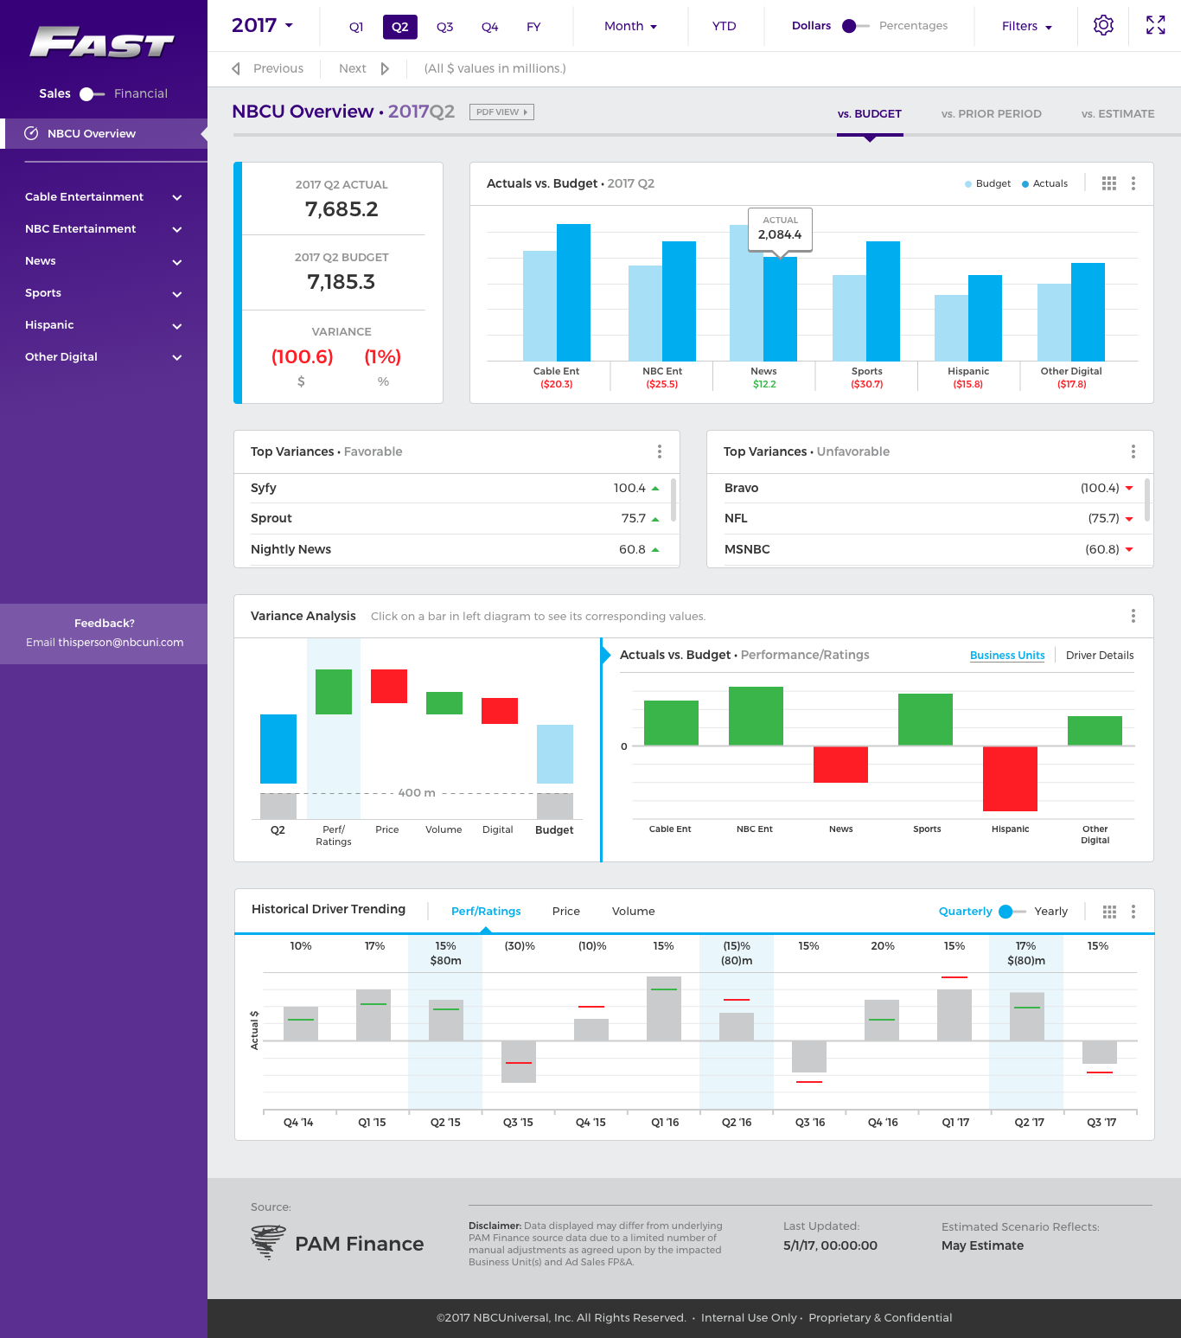Click Email thisperson@nbcuni.com feedback link

pyautogui.click(x=105, y=643)
